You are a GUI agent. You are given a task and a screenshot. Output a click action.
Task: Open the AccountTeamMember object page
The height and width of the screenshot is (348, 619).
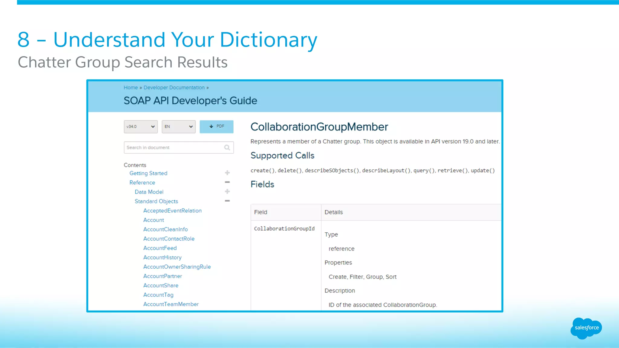pos(171,304)
